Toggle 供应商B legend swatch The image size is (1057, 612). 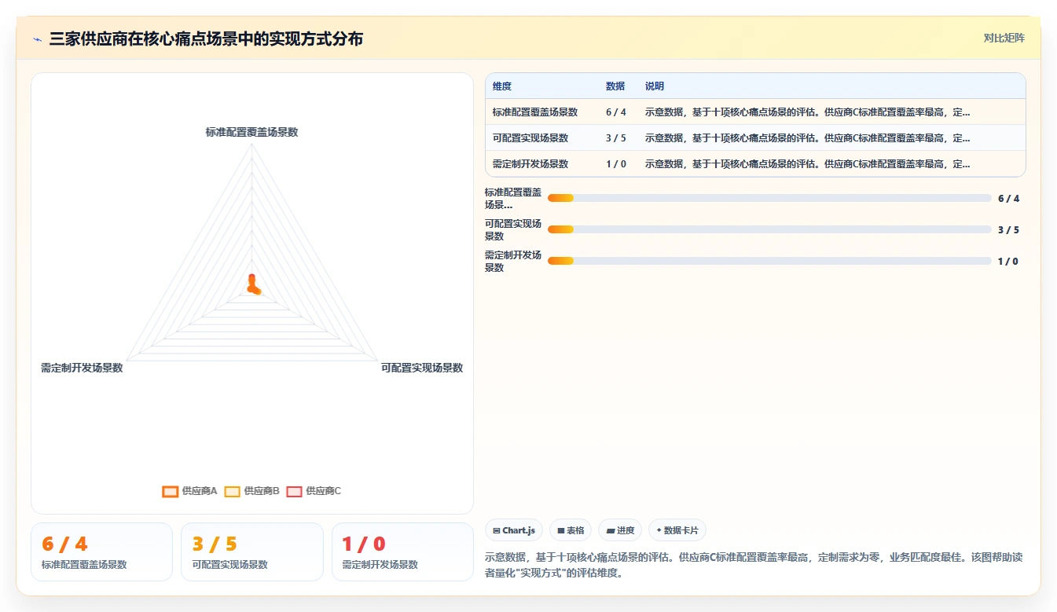(x=232, y=491)
